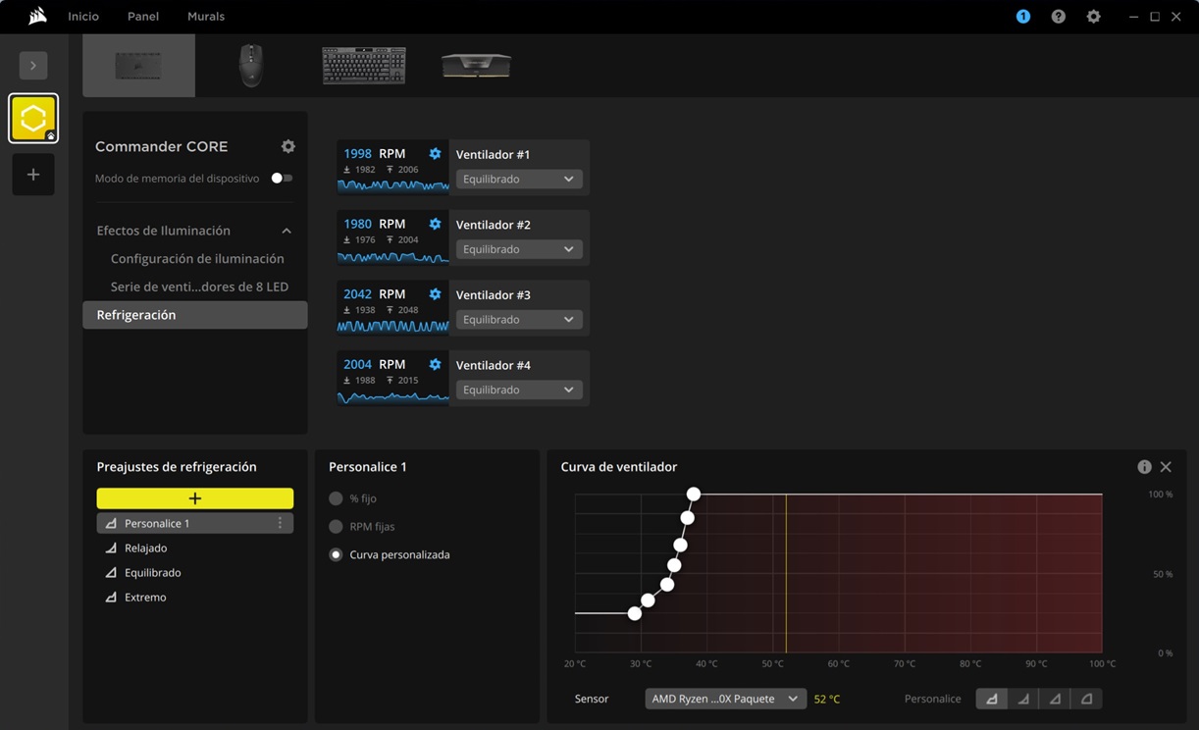The height and width of the screenshot is (730, 1199).
Task: Open three-dot menu for Personalice 1
Action: (x=280, y=523)
